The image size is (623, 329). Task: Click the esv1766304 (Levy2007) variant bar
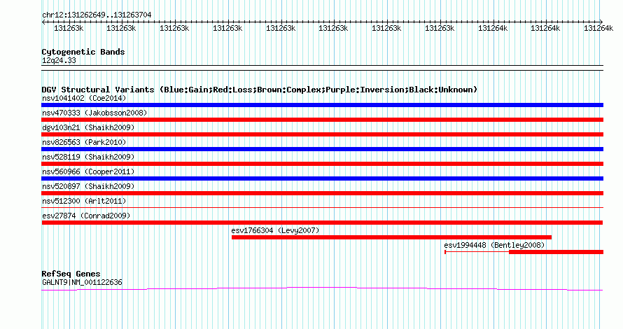[391, 237]
